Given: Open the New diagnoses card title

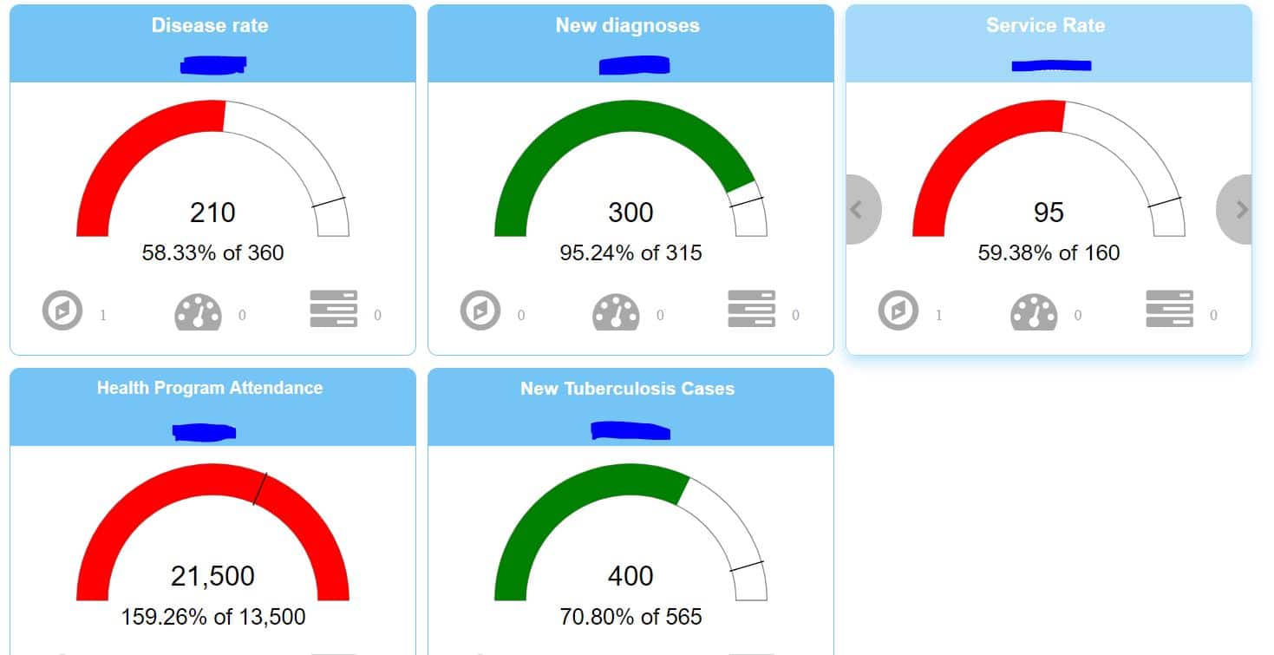Looking at the screenshot, I should click(x=628, y=26).
